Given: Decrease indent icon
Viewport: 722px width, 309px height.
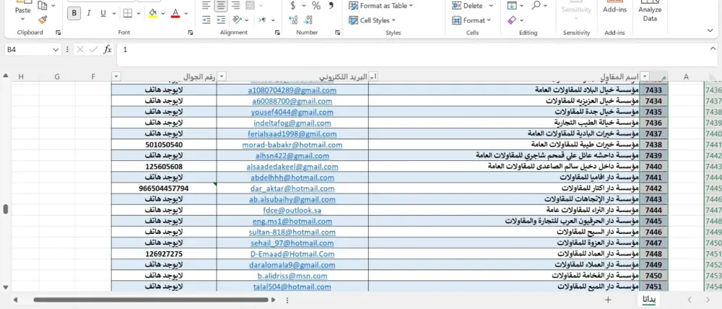Looking at the screenshot, I should [206, 19].
